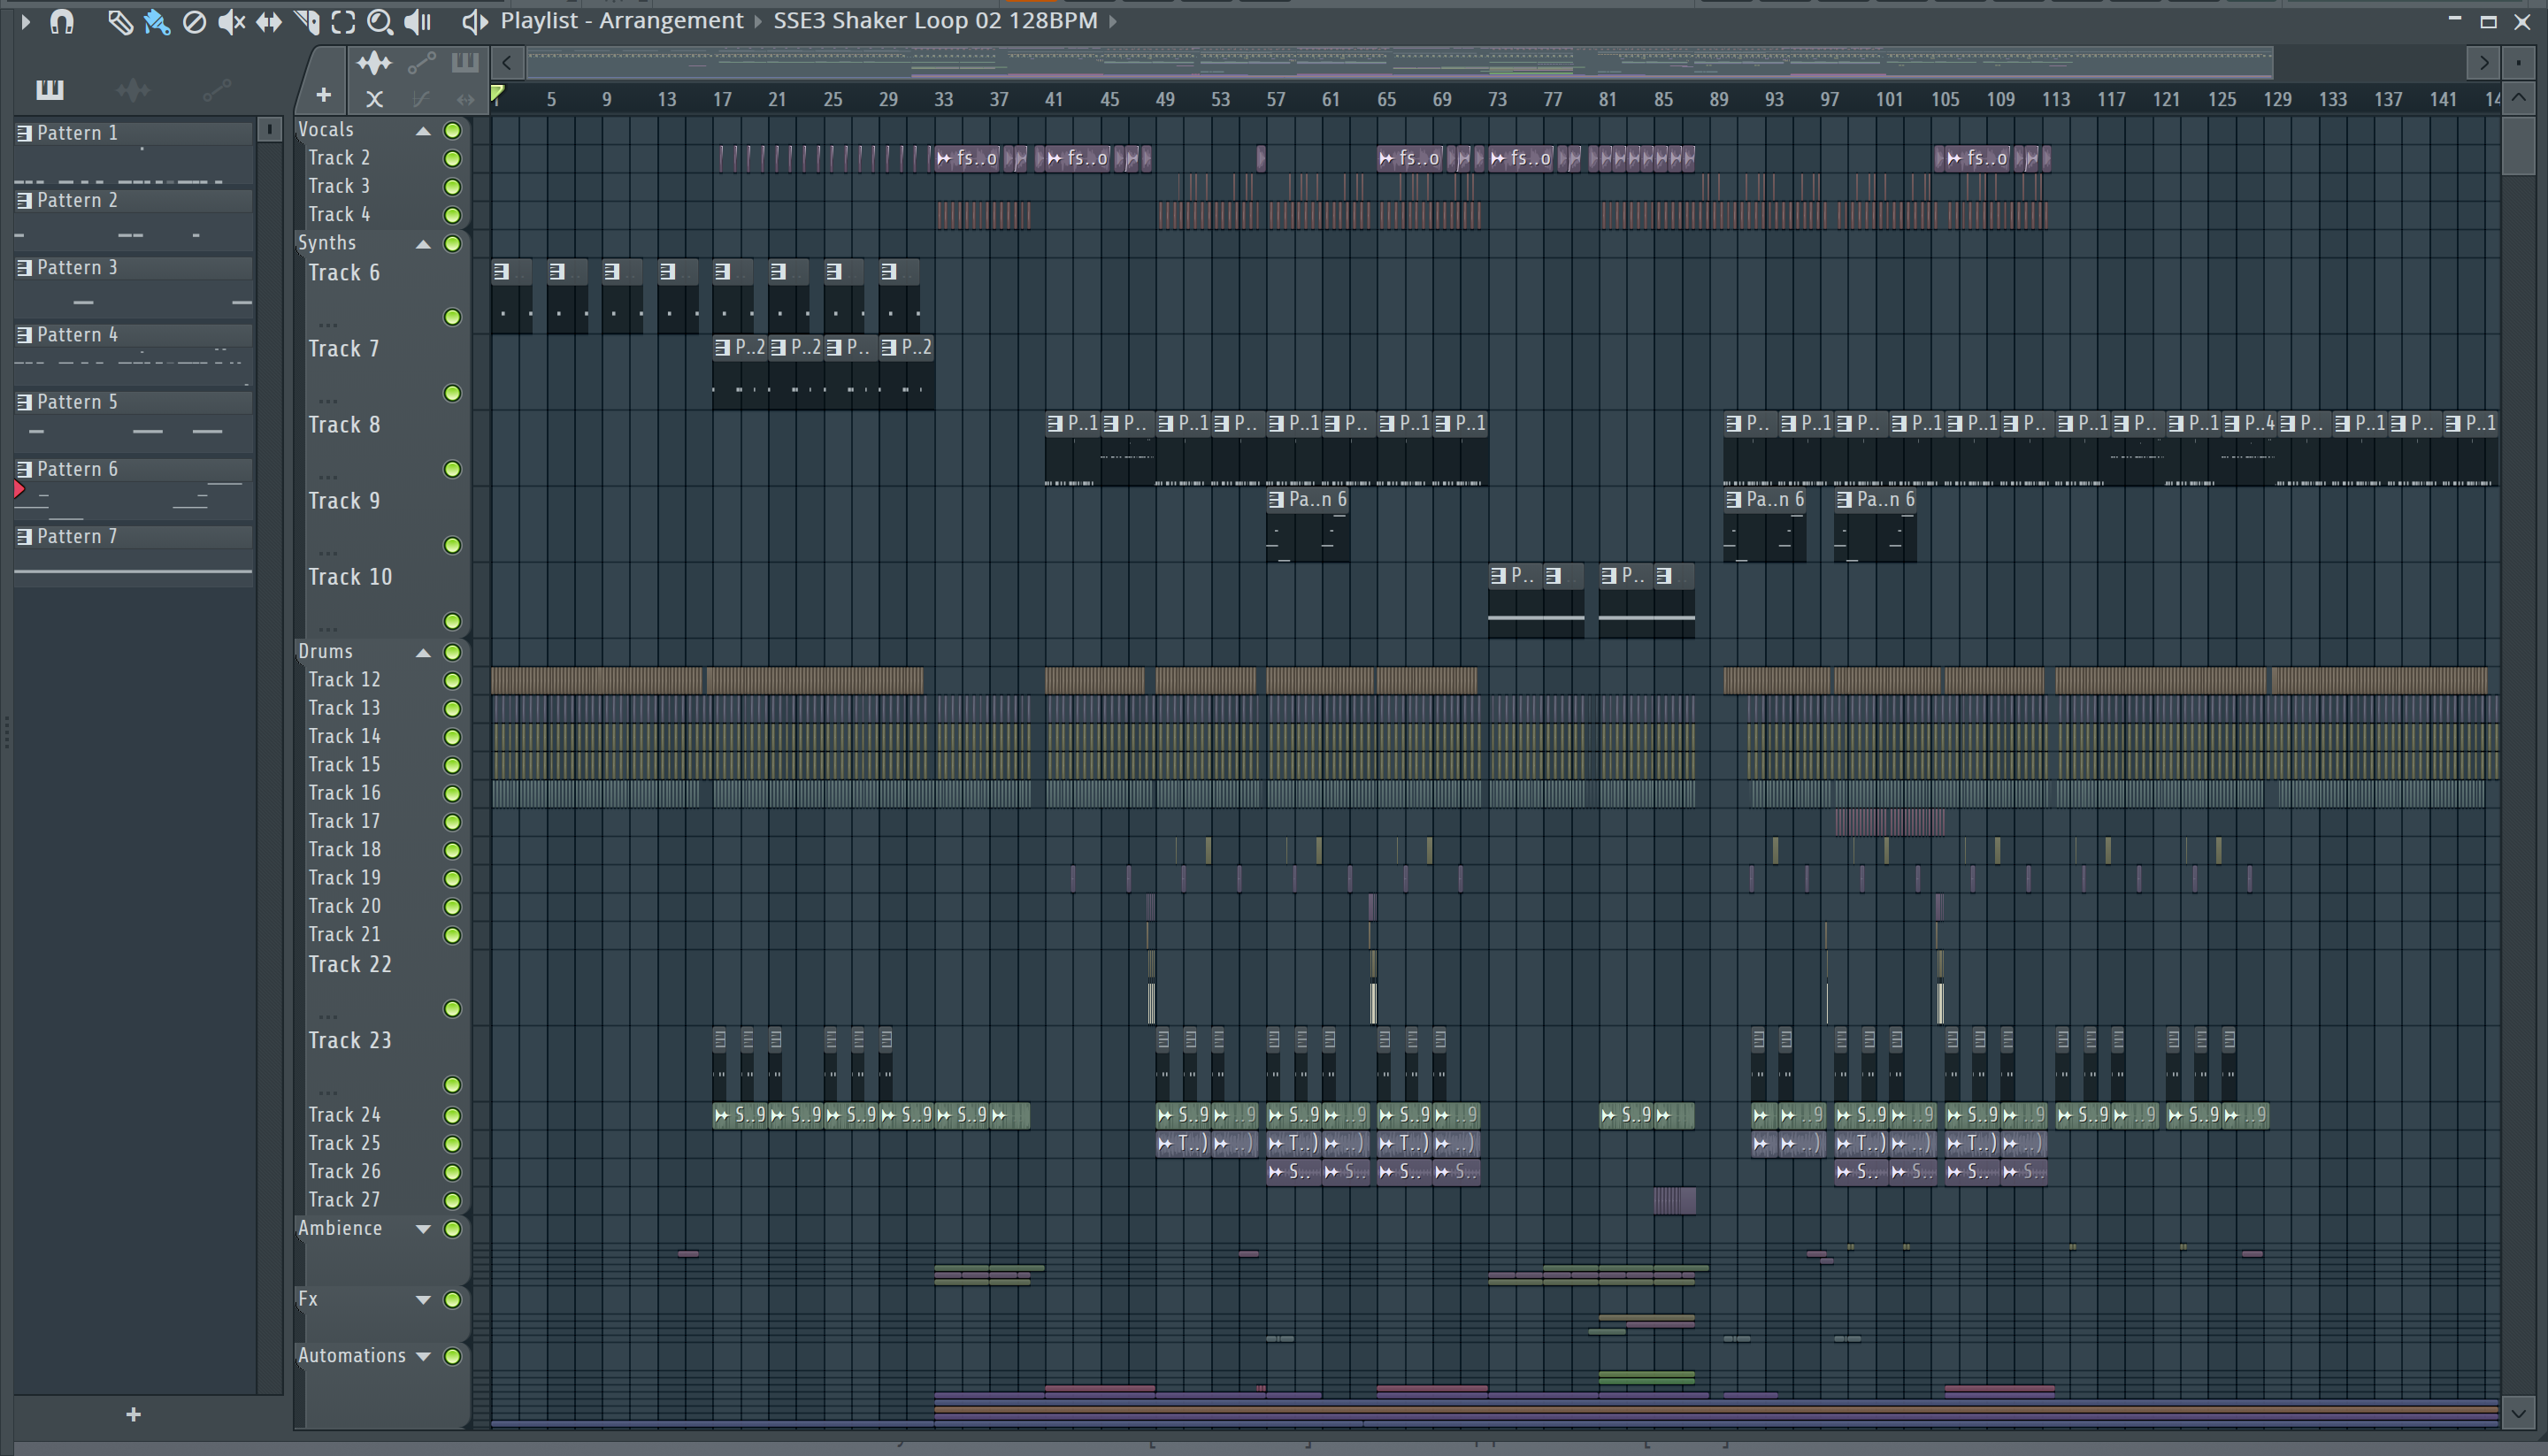Viewport: 2548px width, 1456px height.
Task: Select Pattern 4 in the picker
Action: click(132, 334)
